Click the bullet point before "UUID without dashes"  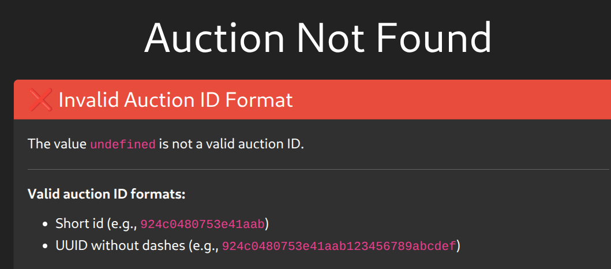tap(48, 246)
